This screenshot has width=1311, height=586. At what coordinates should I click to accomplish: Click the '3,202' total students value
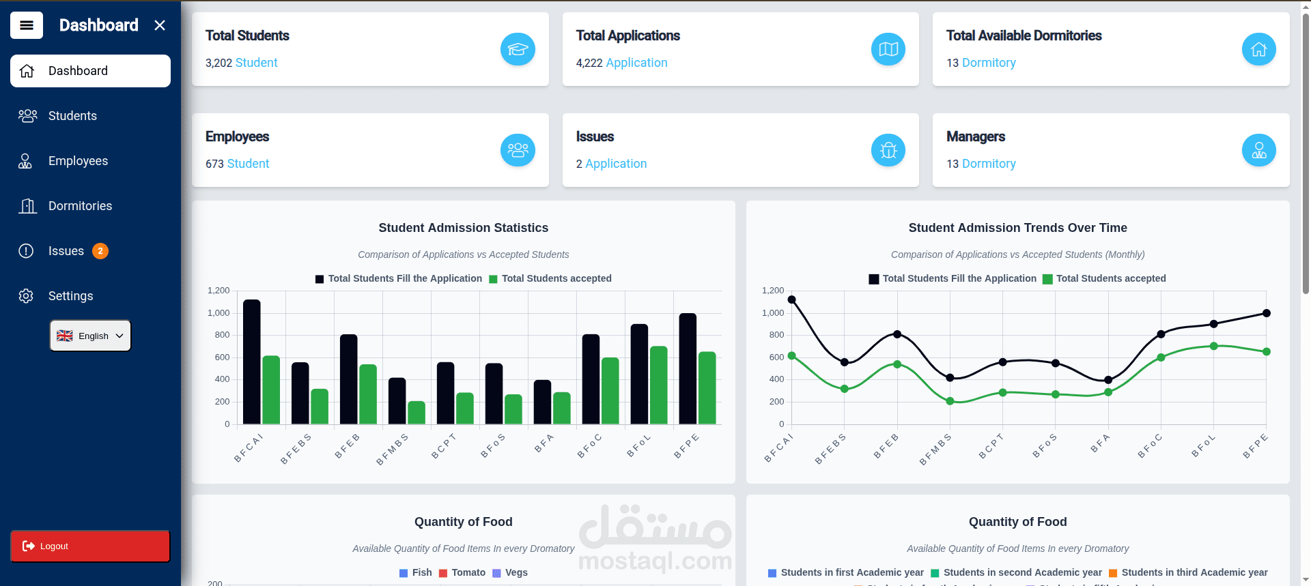coord(218,63)
